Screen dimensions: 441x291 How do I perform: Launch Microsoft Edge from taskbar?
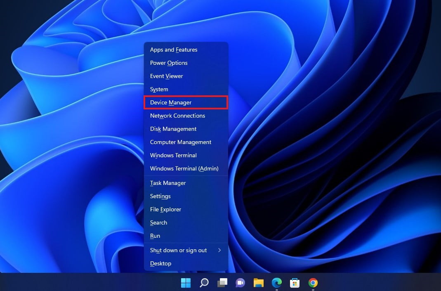pyautogui.click(x=276, y=283)
